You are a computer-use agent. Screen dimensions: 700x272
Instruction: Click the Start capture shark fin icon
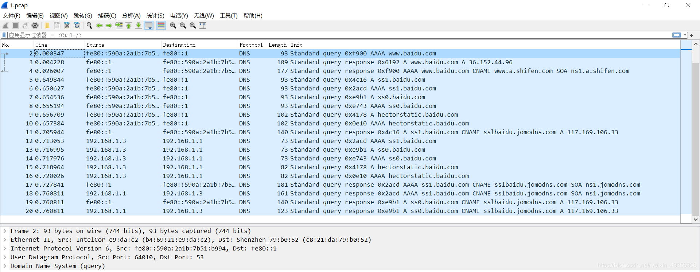tap(5, 26)
